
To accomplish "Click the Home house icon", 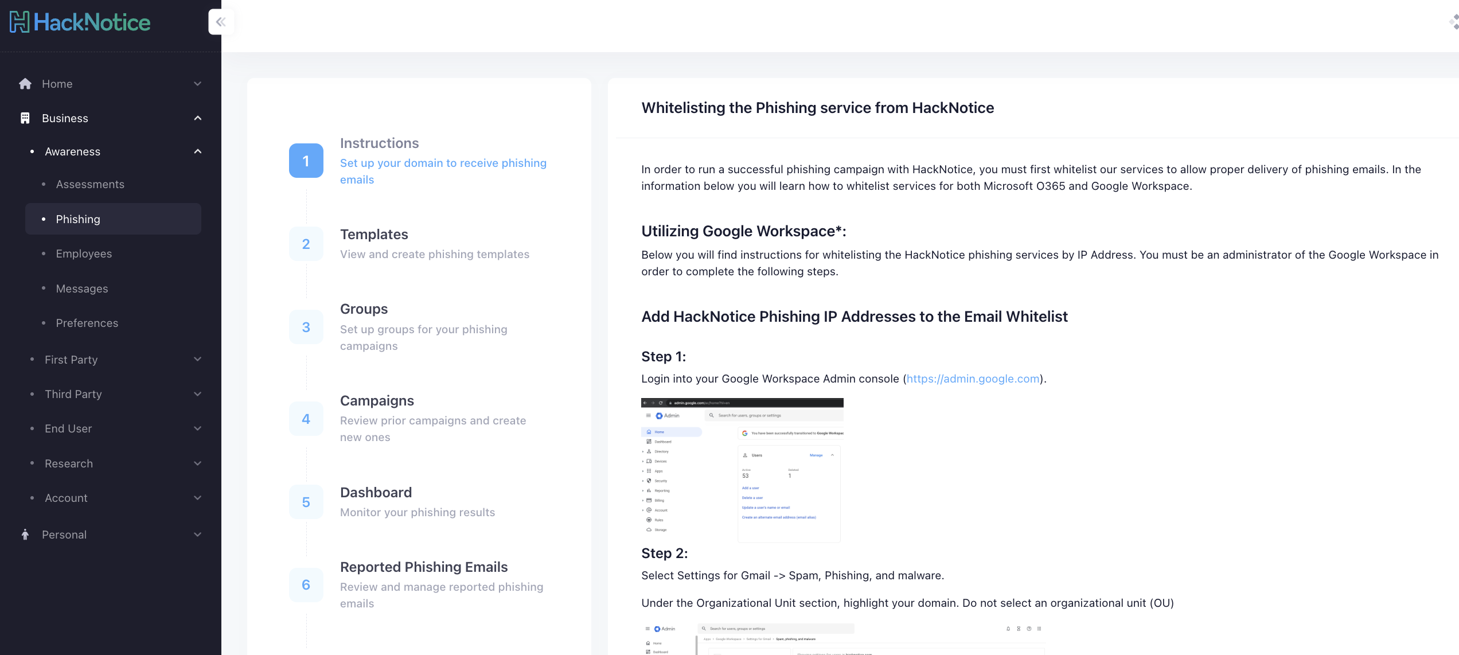I will click(x=25, y=84).
